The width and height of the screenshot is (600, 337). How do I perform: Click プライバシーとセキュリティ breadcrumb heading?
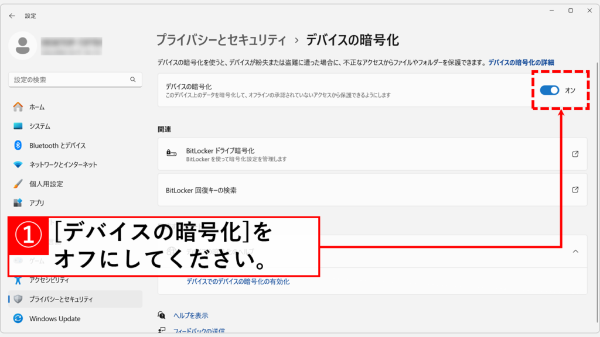[221, 40]
